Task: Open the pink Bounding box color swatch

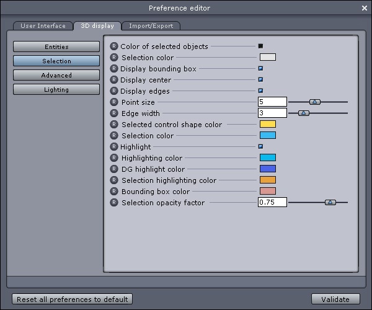Action: [268, 191]
